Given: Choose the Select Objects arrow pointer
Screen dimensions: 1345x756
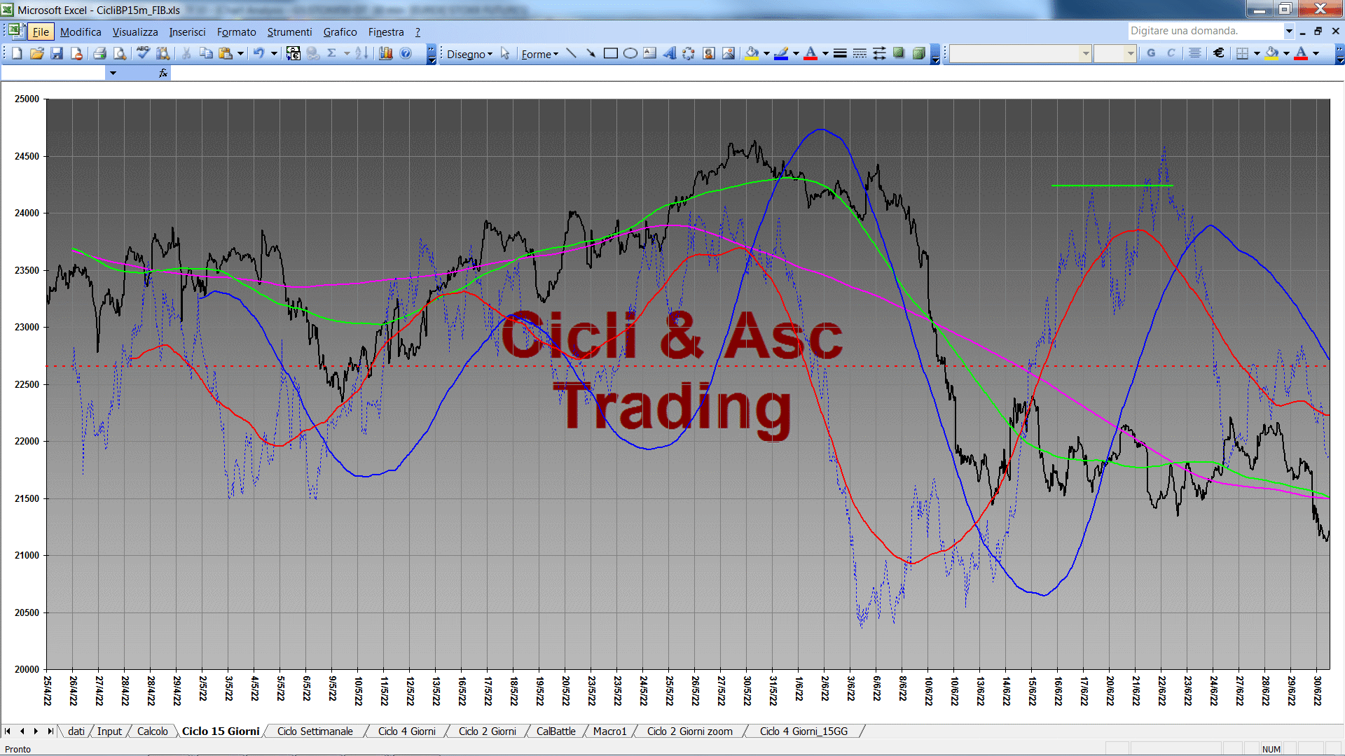Looking at the screenshot, I should [505, 53].
